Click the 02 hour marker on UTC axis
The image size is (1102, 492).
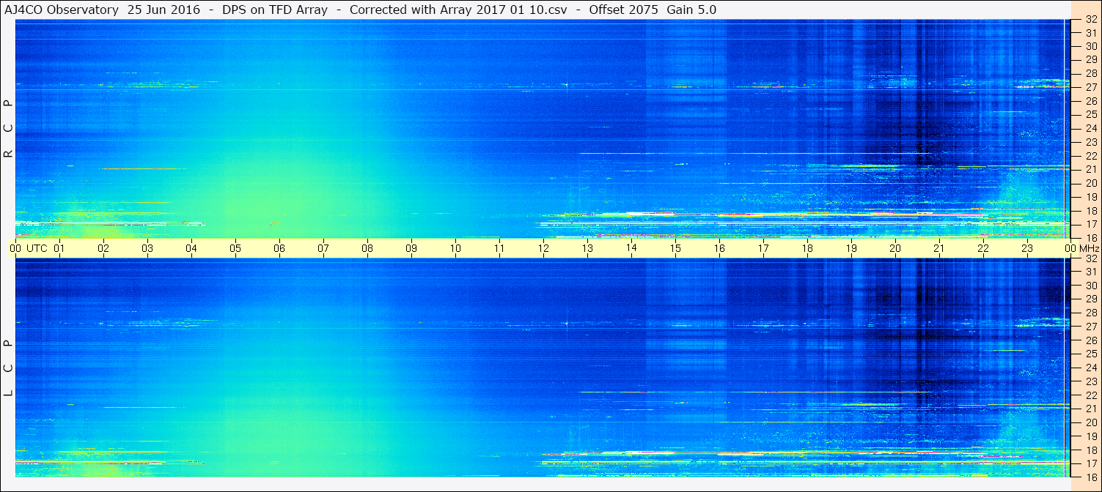pos(103,248)
